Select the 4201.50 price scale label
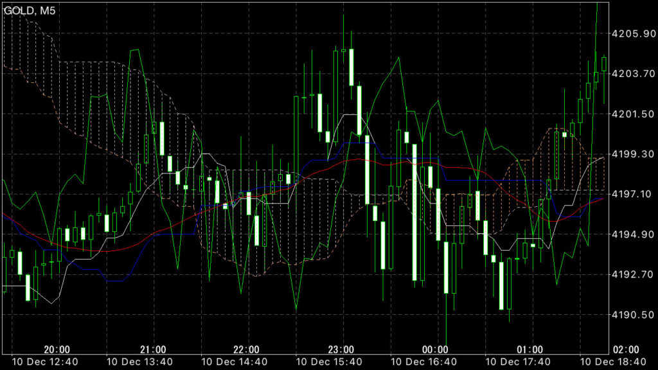 [632, 114]
